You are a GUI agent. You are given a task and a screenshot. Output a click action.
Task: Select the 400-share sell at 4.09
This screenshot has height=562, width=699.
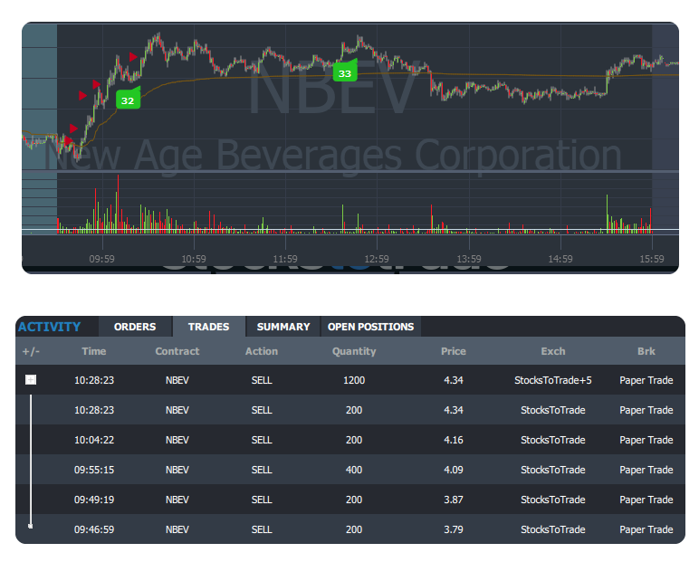tap(353, 470)
